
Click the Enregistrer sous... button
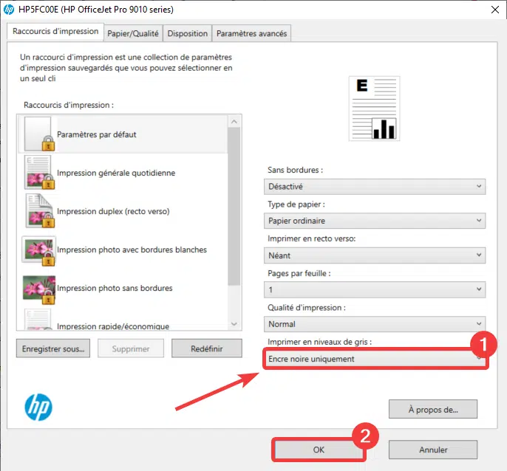(53, 348)
